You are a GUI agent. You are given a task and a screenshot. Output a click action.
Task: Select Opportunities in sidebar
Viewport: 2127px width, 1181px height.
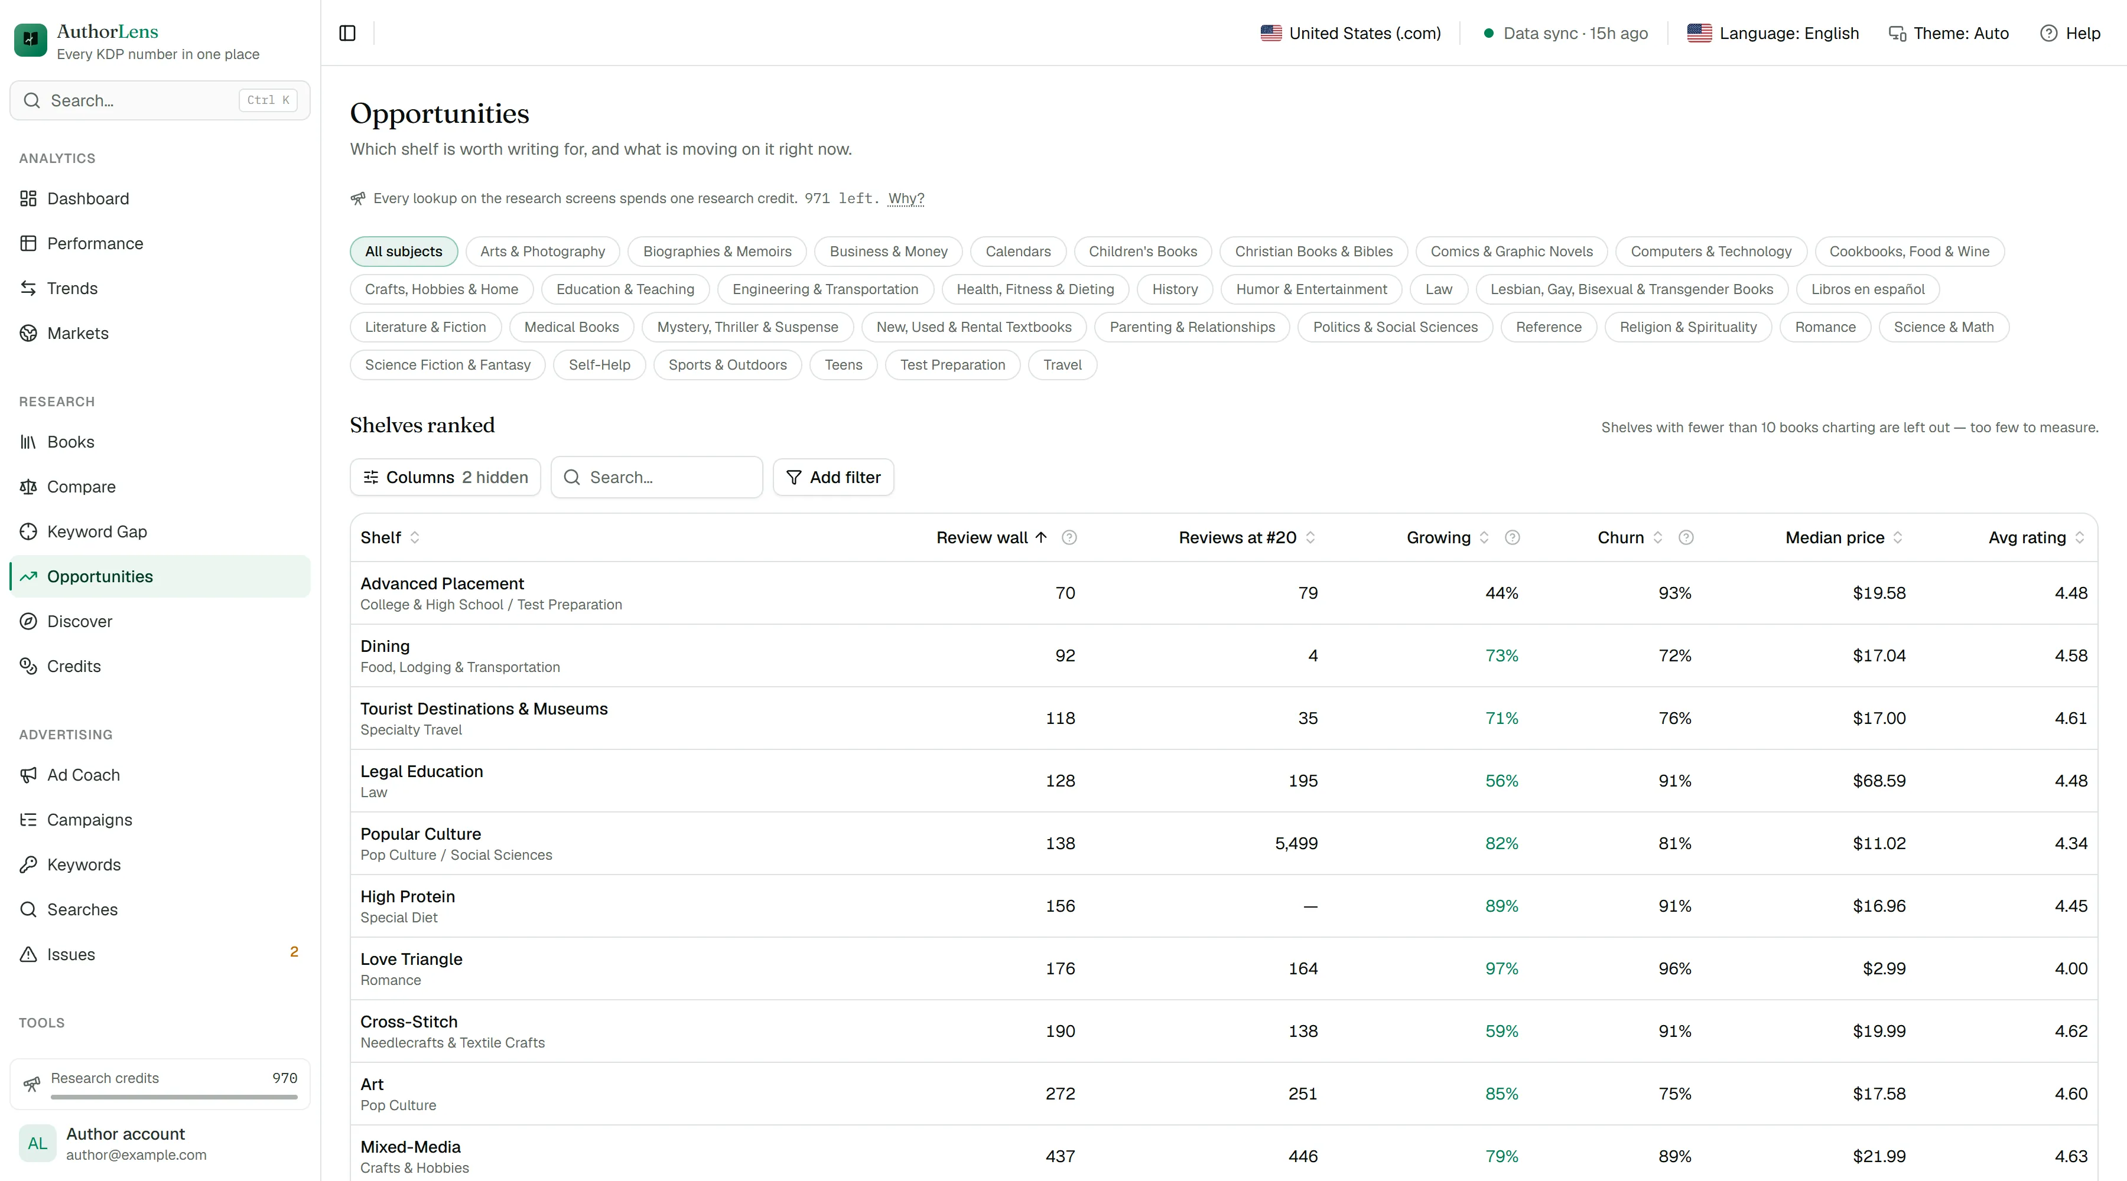[160, 577]
